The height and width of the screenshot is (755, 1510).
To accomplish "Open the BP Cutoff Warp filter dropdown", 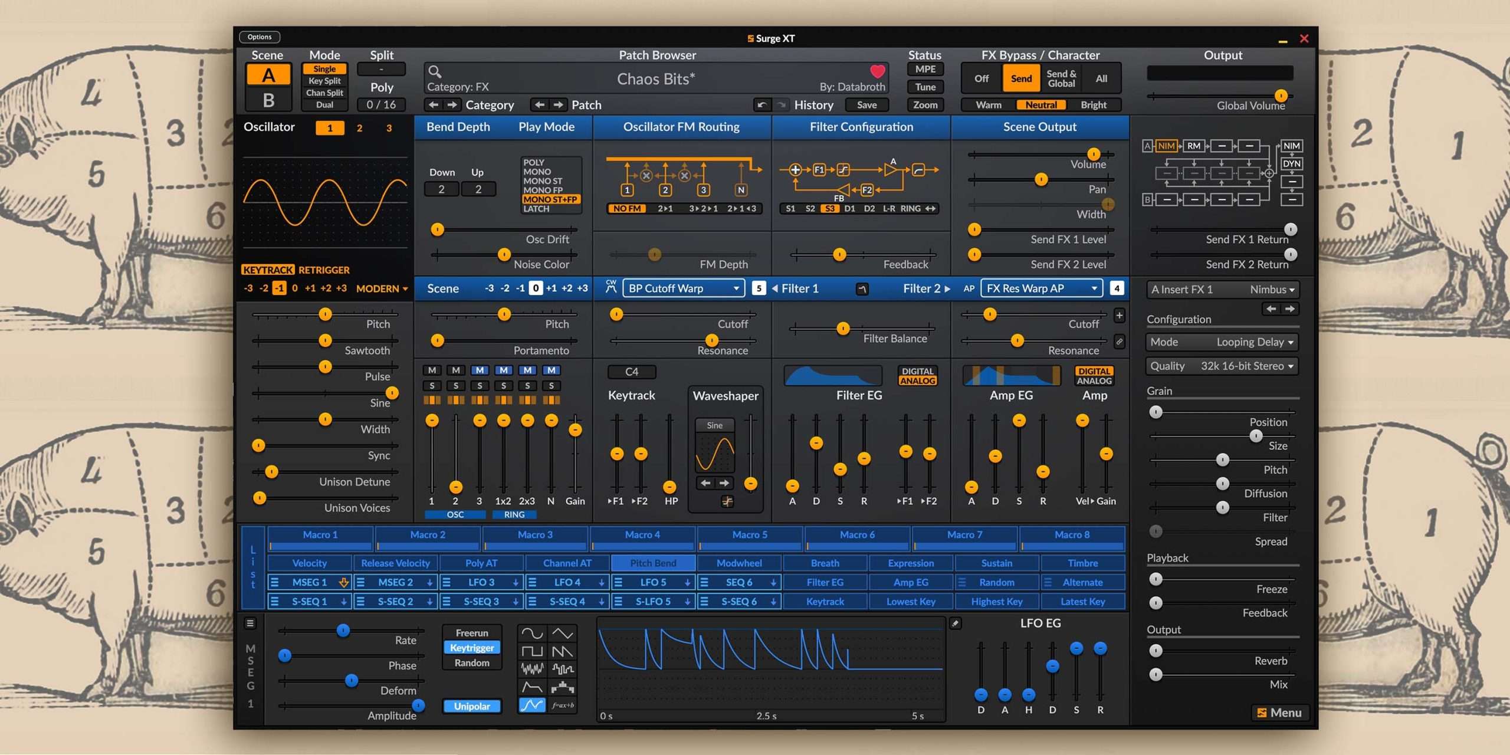I will (683, 288).
